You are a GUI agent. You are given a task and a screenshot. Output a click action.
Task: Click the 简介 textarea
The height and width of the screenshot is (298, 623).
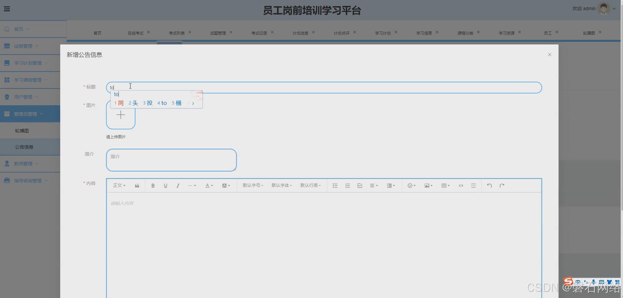(171, 160)
